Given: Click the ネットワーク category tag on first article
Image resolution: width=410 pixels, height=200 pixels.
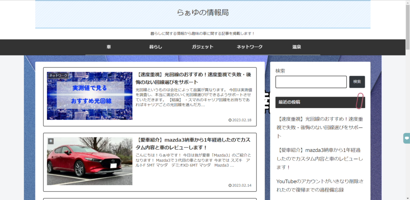Looking at the screenshot, I should [x=58, y=75].
